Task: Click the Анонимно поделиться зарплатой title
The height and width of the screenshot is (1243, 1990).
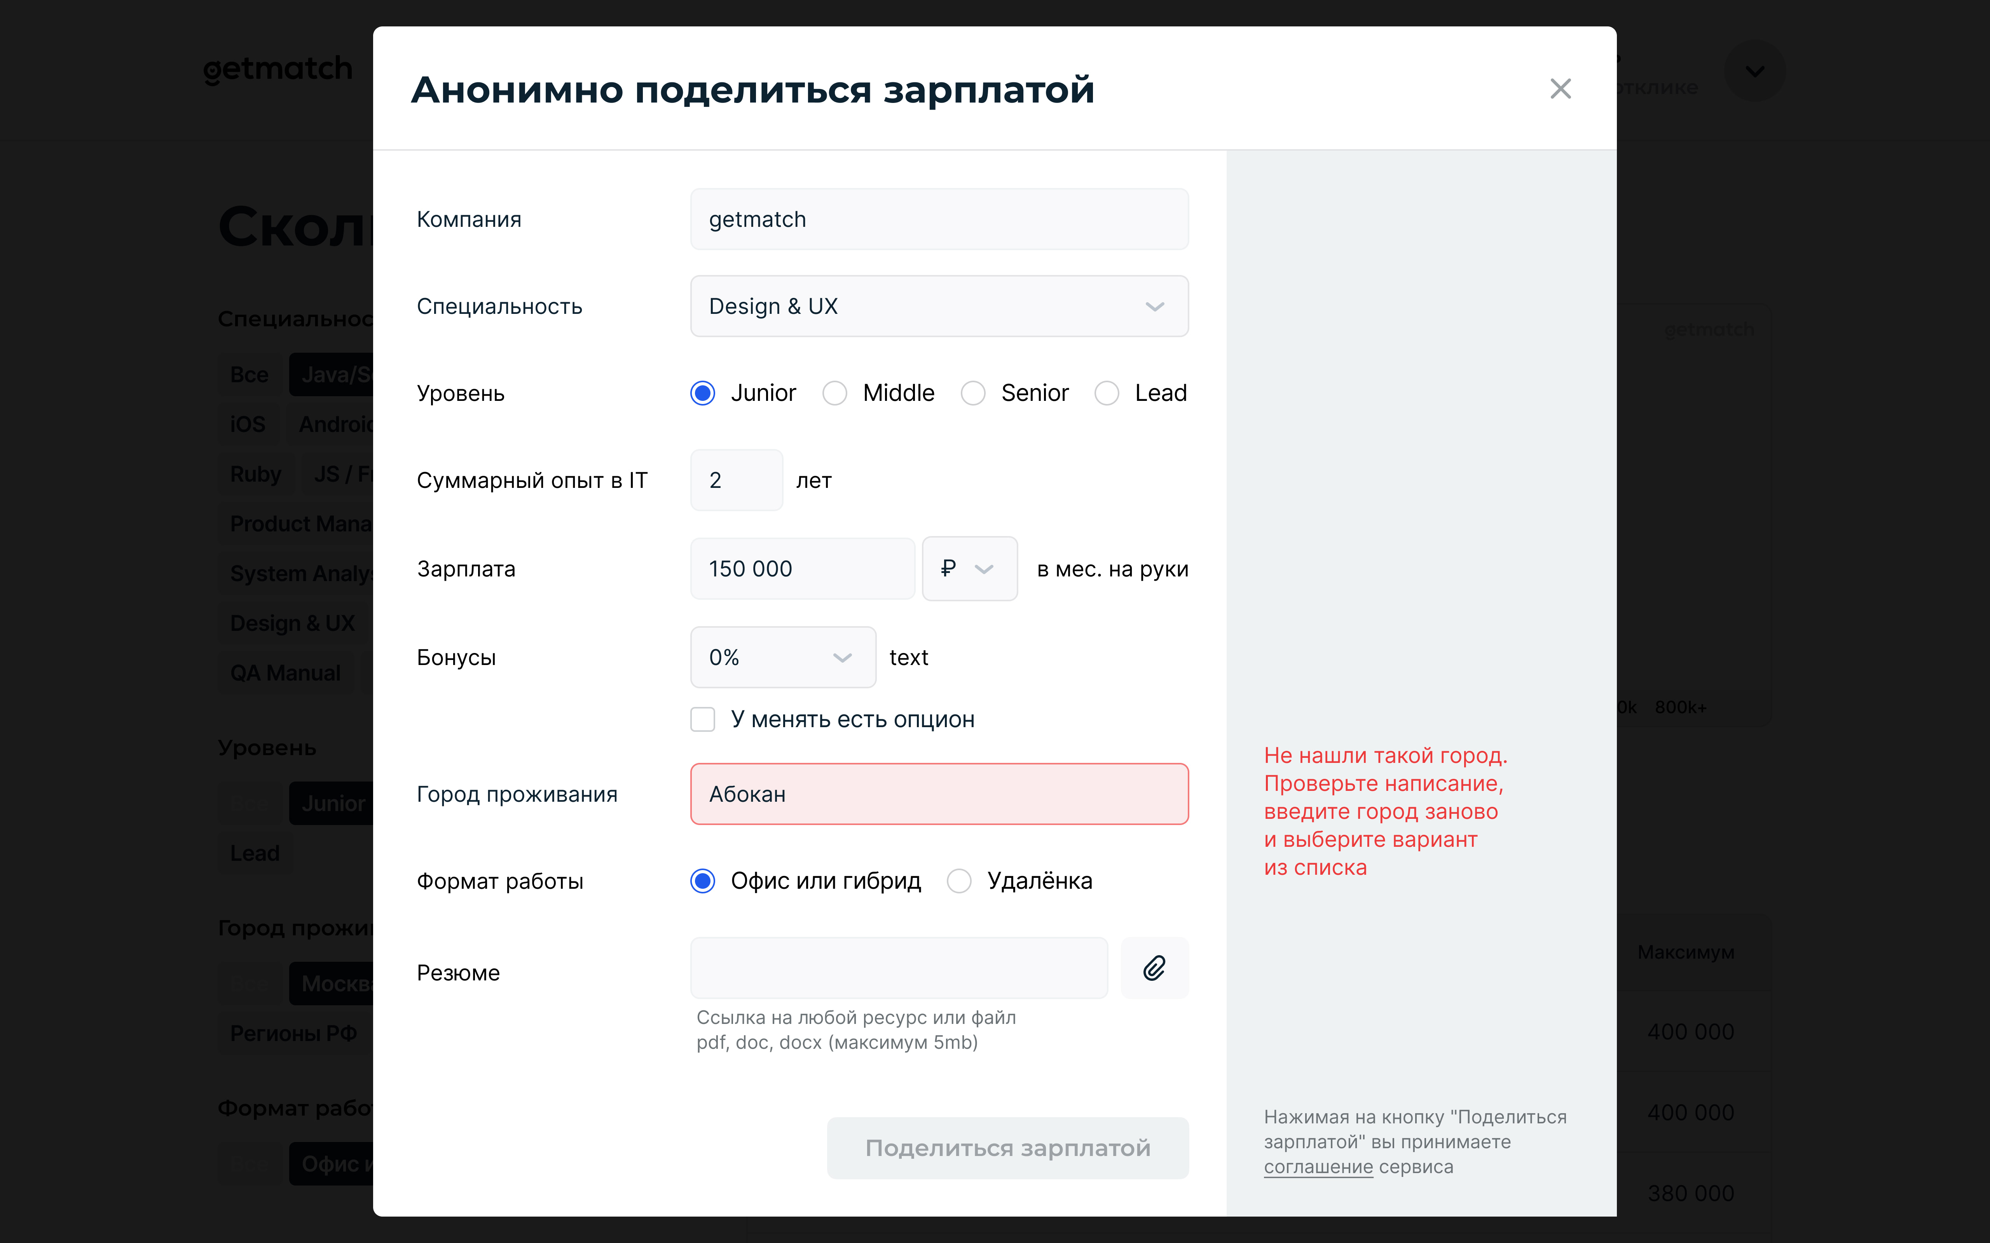Action: tap(752, 90)
